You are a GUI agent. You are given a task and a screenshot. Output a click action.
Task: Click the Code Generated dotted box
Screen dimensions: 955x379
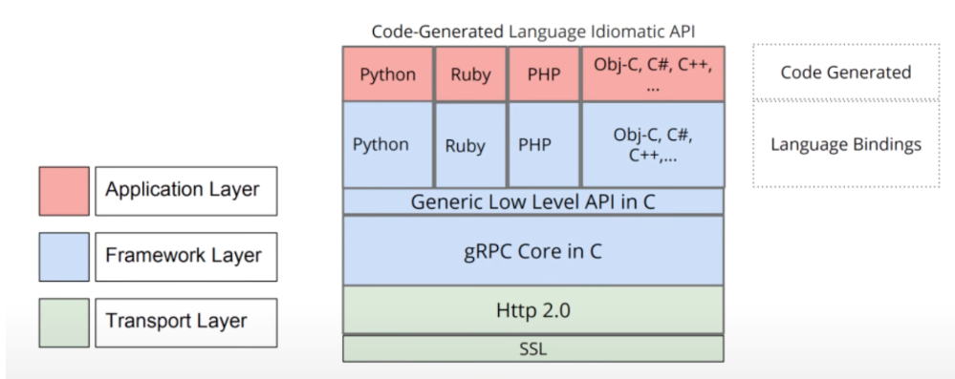click(846, 72)
